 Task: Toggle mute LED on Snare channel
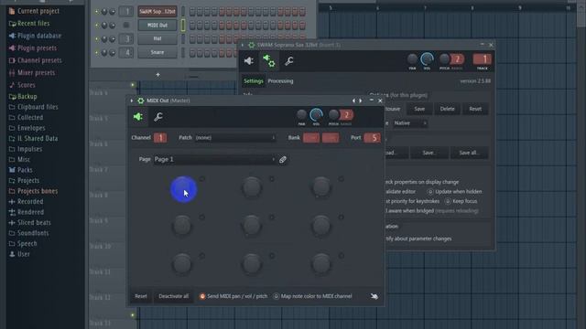pyautogui.click(x=97, y=53)
